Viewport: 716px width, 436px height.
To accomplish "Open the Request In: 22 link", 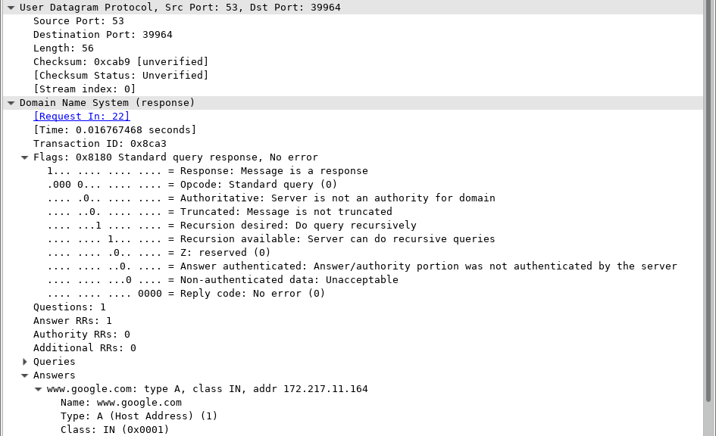I will pos(82,117).
